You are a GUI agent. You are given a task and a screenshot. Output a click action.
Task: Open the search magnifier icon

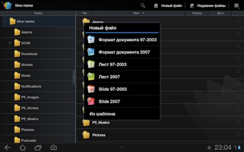143,6
